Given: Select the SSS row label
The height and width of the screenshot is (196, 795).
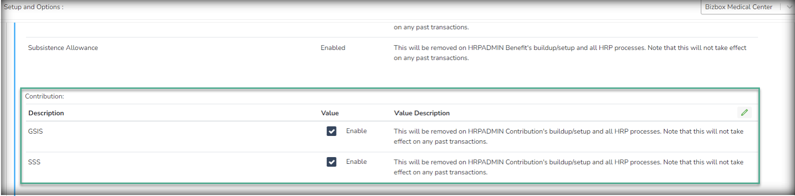Looking at the screenshot, I should [x=34, y=162].
